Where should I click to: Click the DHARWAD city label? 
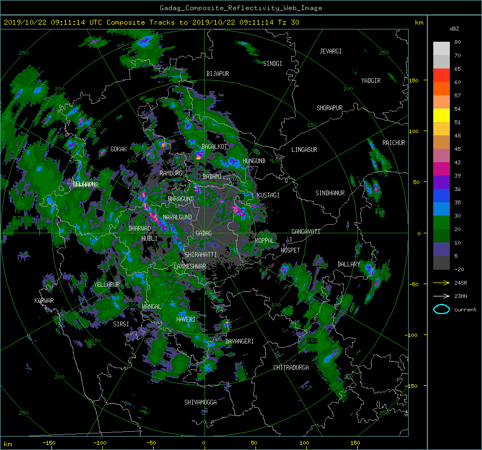click(x=140, y=228)
